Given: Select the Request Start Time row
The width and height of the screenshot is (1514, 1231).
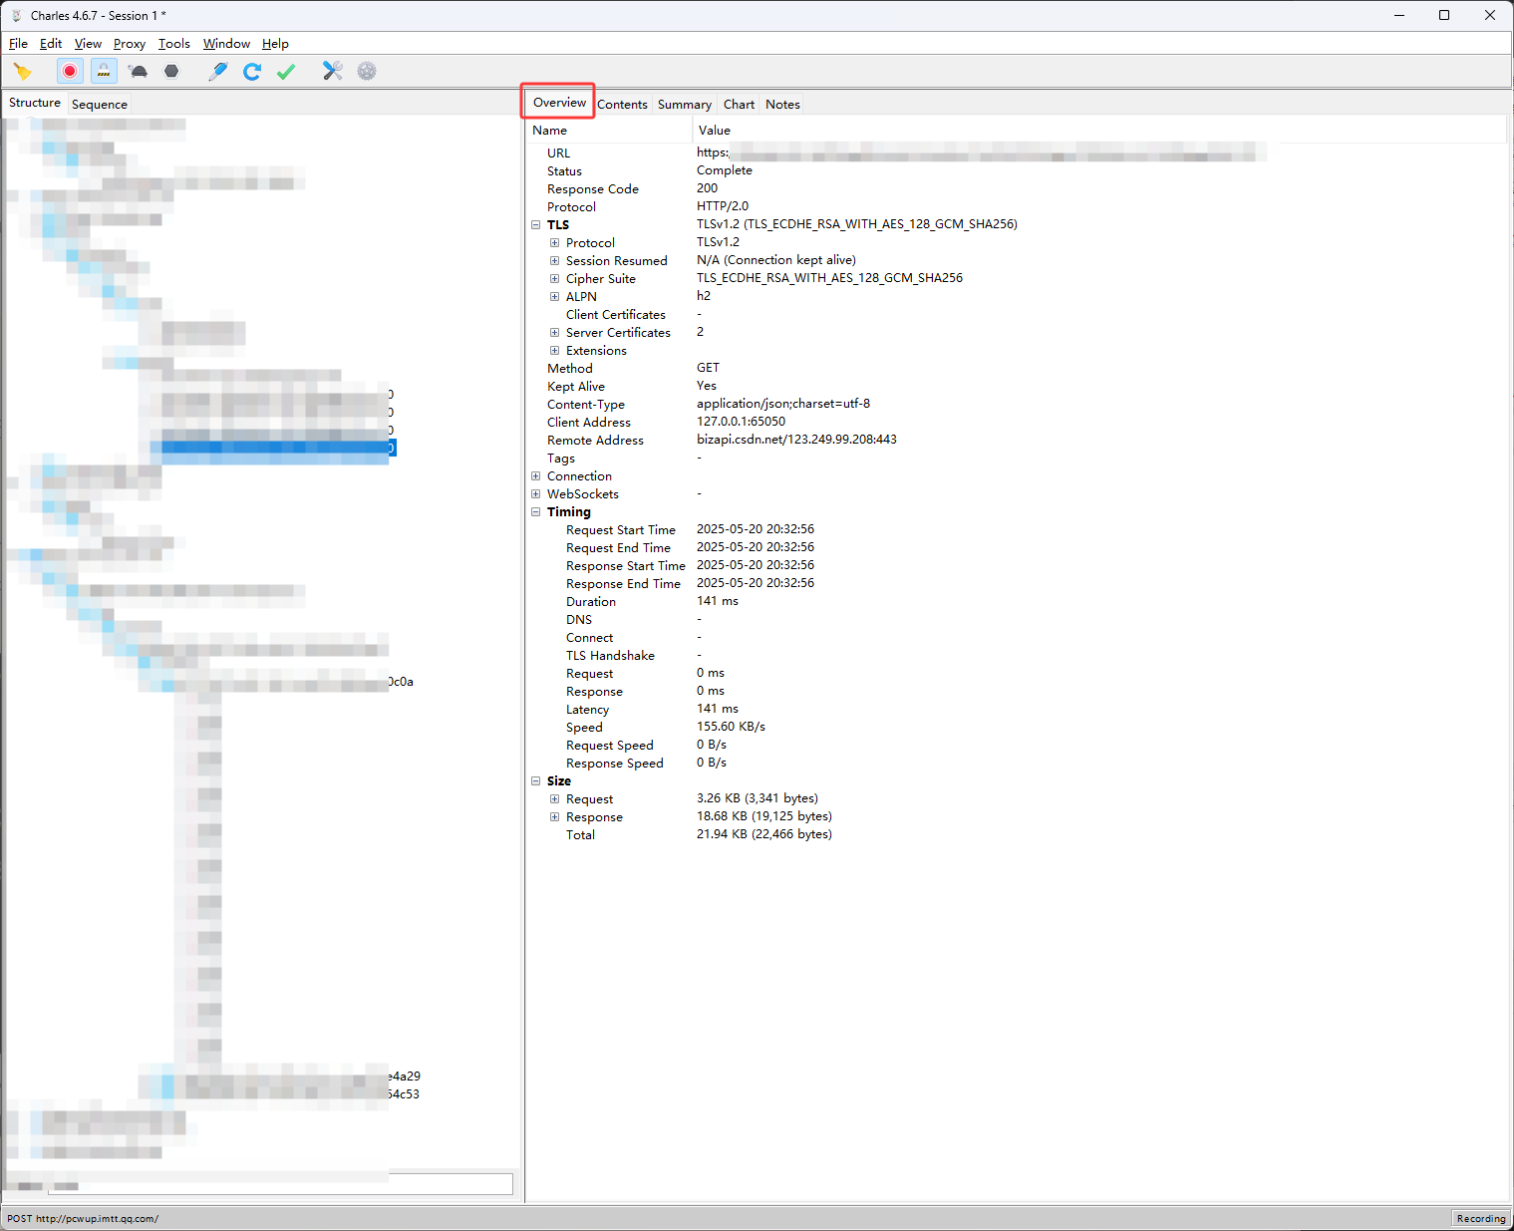Looking at the screenshot, I should point(1017,529).
